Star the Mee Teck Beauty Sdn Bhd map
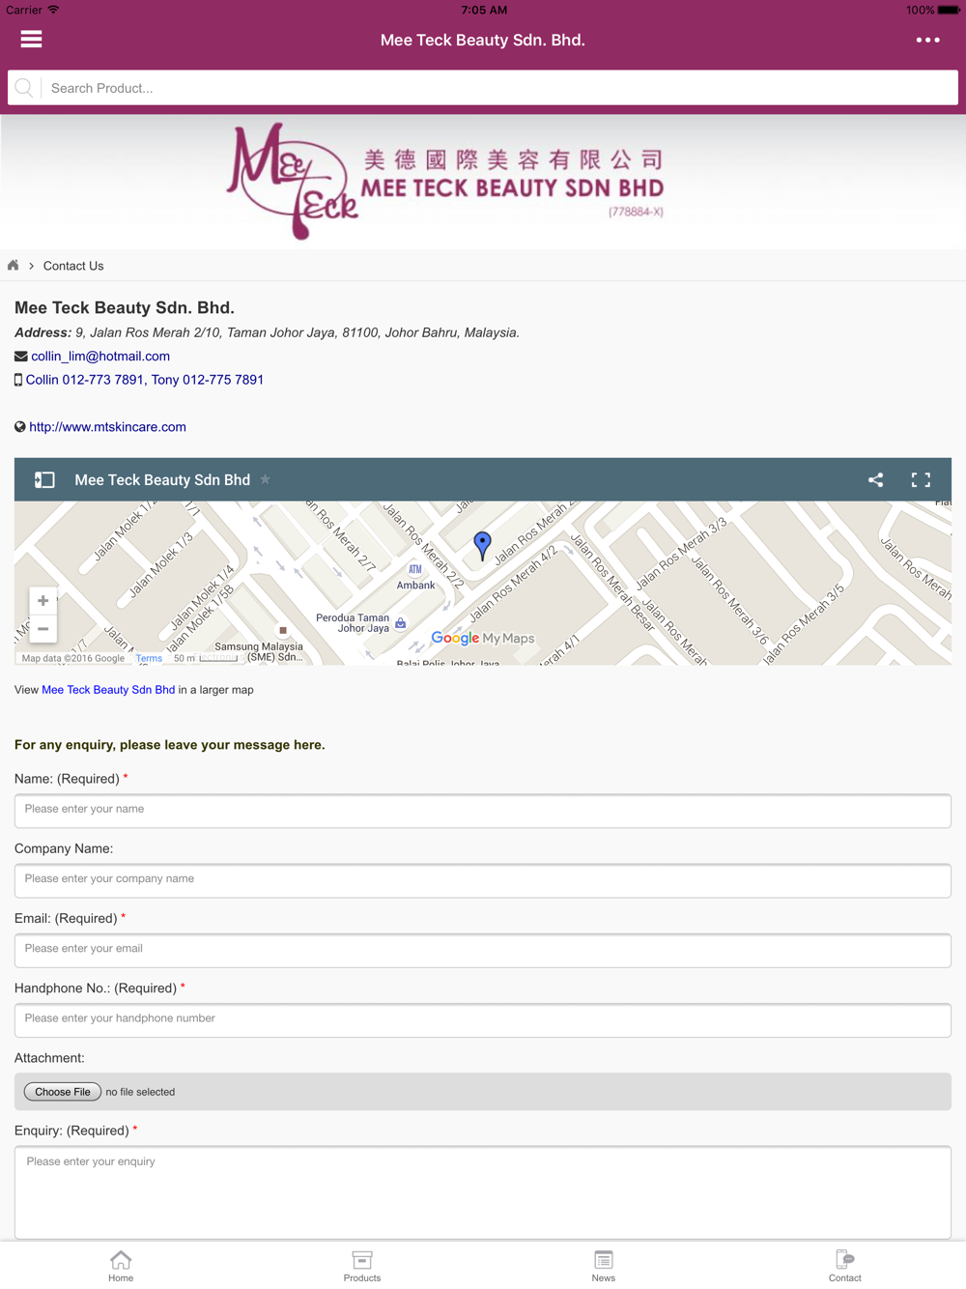This screenshot has width=966, height=1289. (x=266, y=479)
